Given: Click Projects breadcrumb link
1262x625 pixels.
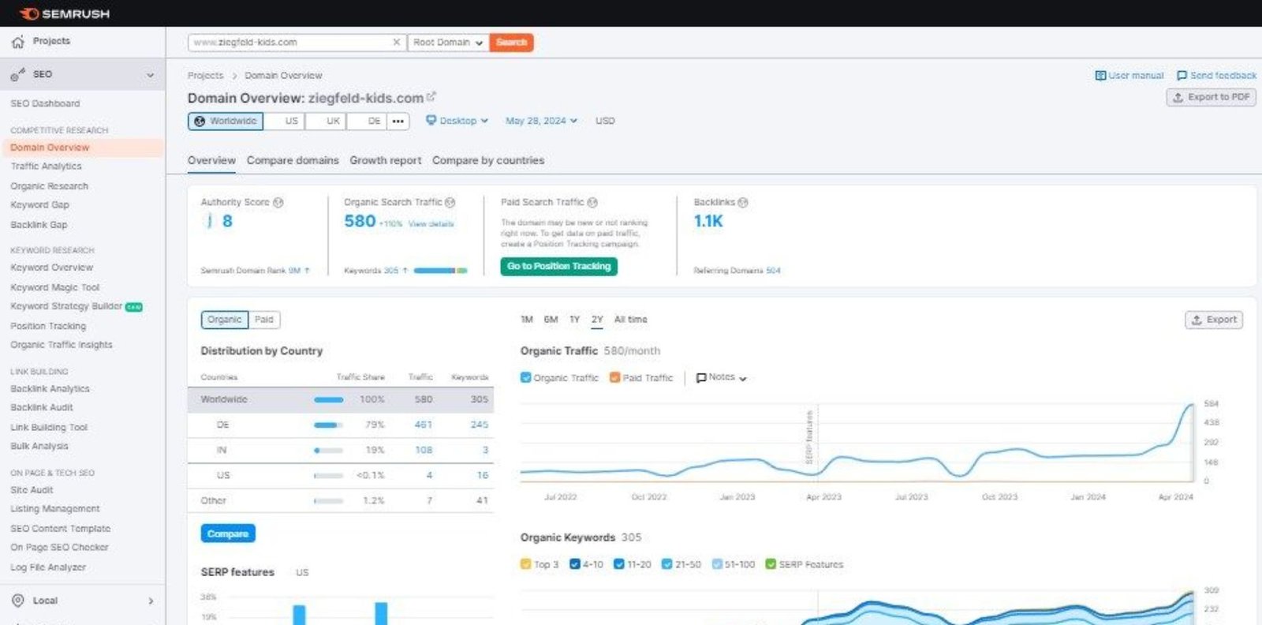Looking at the screenshot, I should point(205,76).
